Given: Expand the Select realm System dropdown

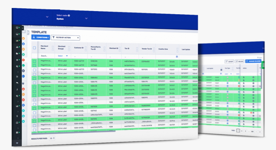Looking at the screenshot, I should [x=86, y=18].
